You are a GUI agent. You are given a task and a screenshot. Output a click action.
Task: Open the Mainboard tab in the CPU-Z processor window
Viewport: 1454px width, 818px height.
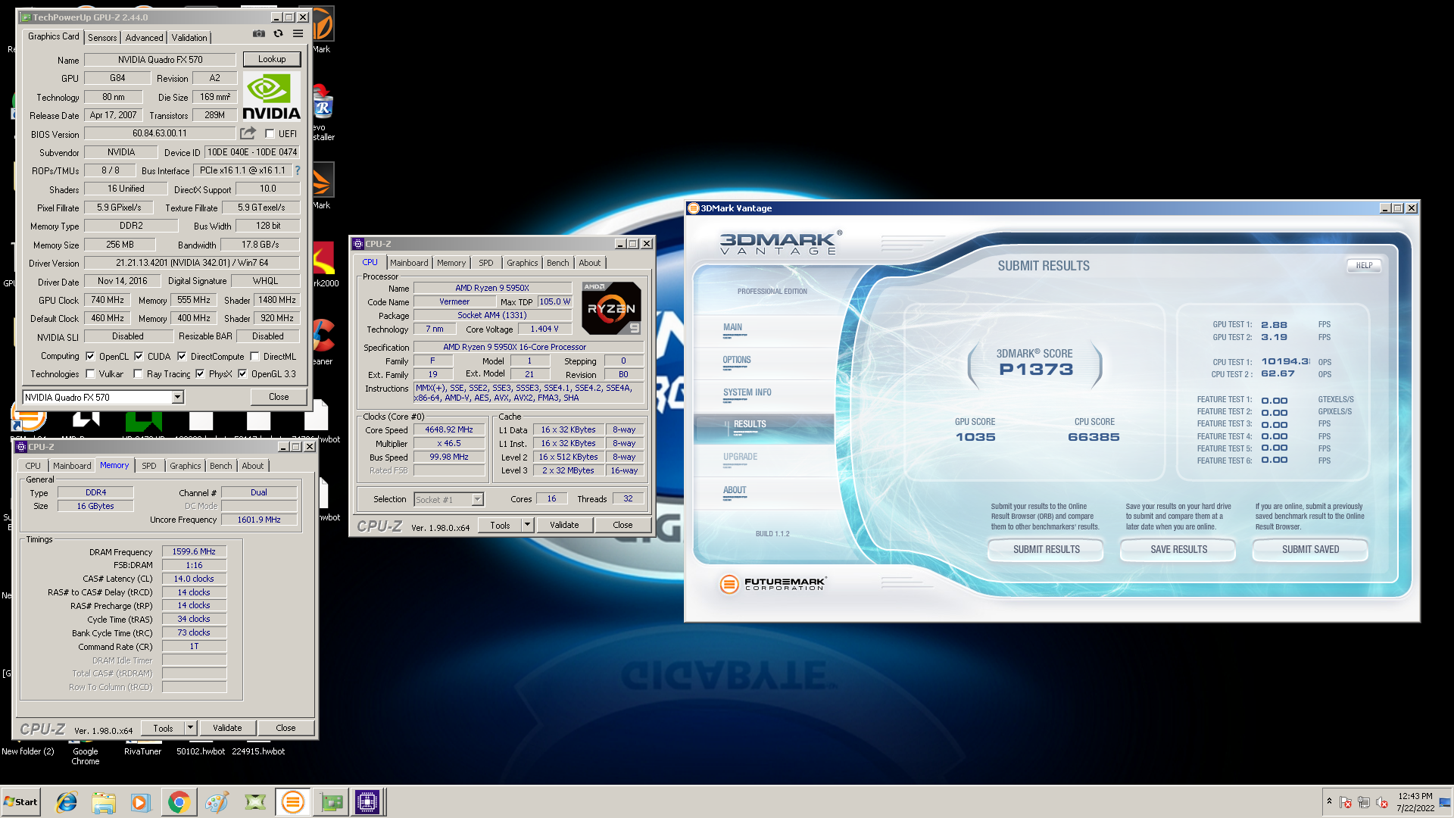409,263
